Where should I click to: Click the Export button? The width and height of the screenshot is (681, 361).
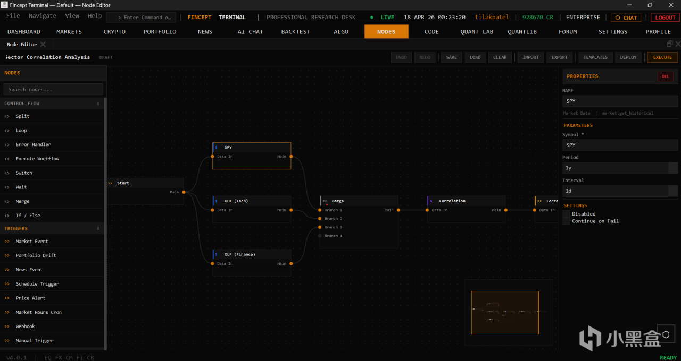pos(559,57)
